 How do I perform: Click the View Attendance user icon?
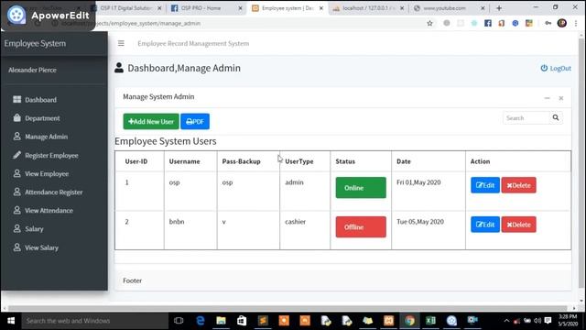click(16, 210)
